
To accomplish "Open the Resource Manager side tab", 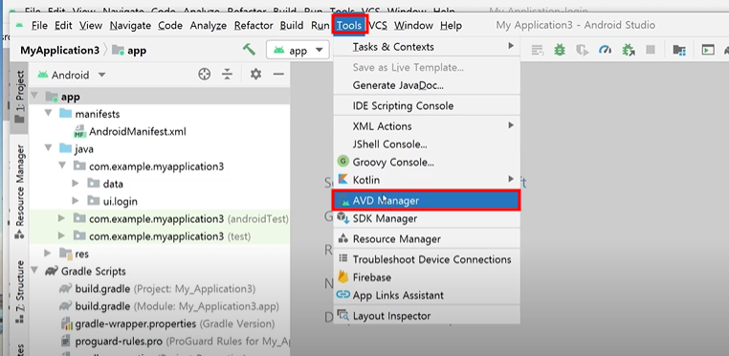I will 19,192.
